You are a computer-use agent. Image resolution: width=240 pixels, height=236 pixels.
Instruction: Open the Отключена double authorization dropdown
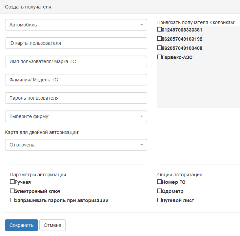click(76, 145)
